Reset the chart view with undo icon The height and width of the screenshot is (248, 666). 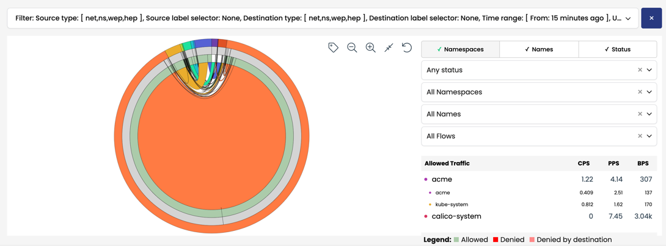[407, 48]
